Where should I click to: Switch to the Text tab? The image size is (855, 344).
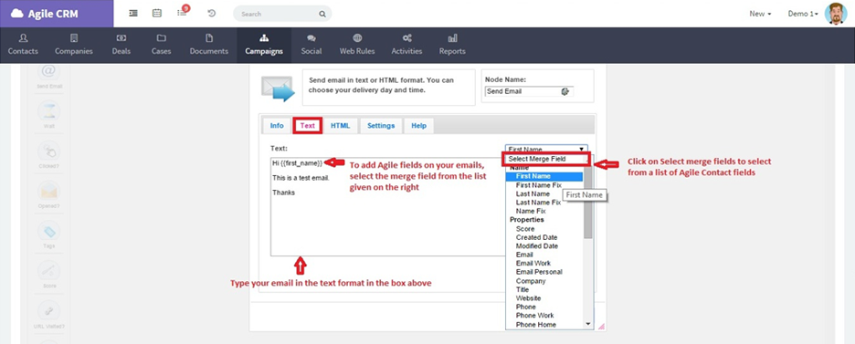point(308,126)
